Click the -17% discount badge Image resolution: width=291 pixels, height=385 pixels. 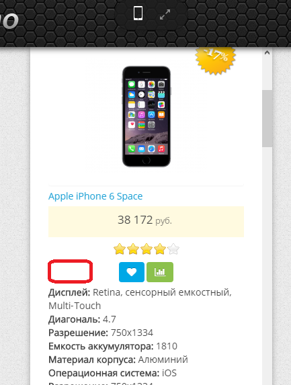coord(215,60)
